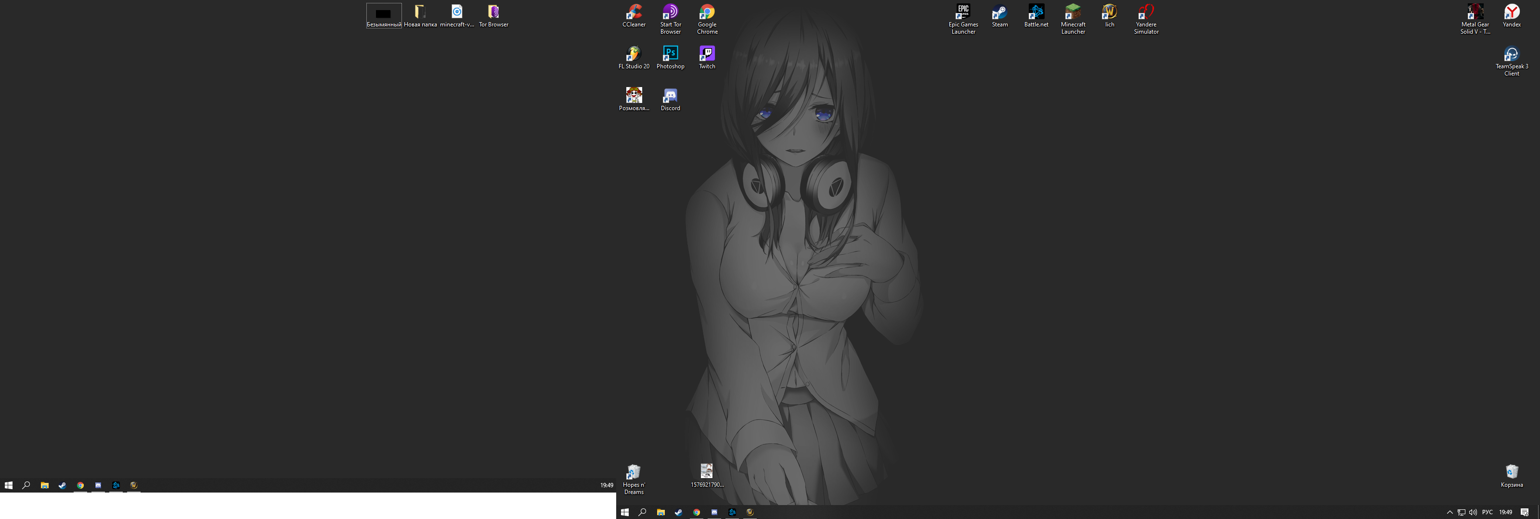Select the Epic Games Launcher icon
The width and height of the screenshot is (1540, 519).
(x=963, y=19)
